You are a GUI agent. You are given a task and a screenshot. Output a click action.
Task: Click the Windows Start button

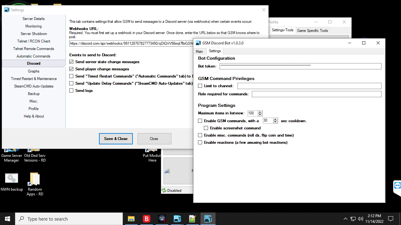click(x=8, y=219)
